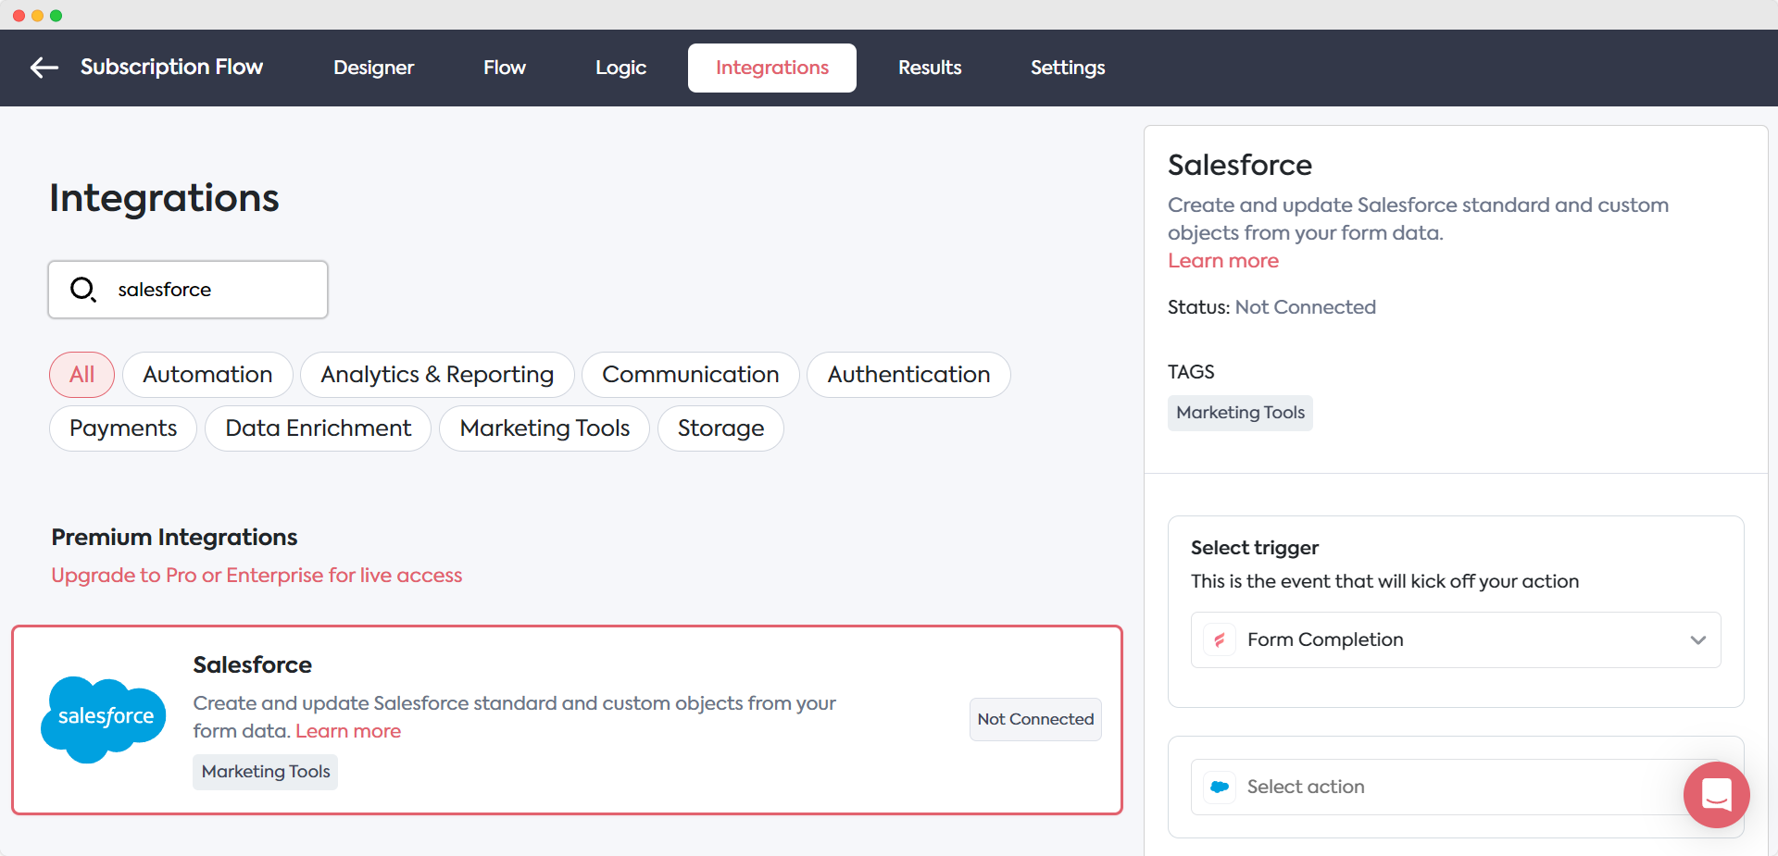Click the pink Form Completion trigger icon
The width and height of the screenshot is (1778, 856).
[1220, 639]
